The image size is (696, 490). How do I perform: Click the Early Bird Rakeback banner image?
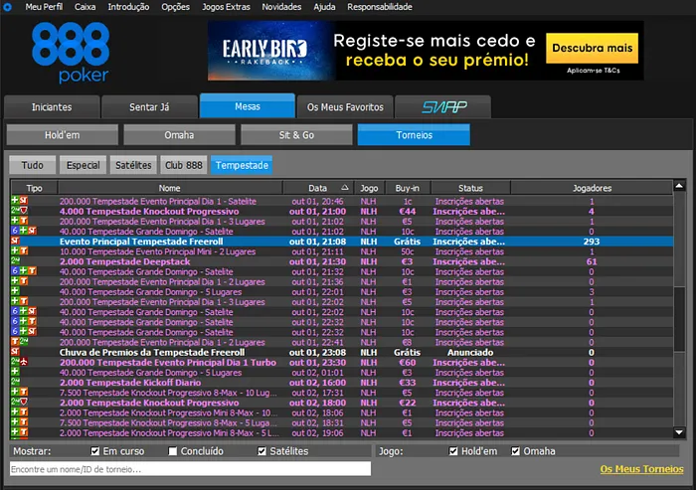426,51
